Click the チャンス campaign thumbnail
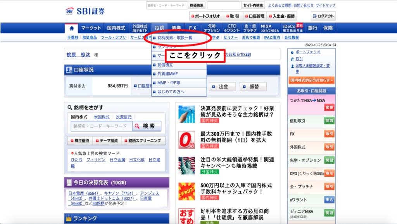Image resolution: width=397 pixels, height=224 pixels. (186, 191)
